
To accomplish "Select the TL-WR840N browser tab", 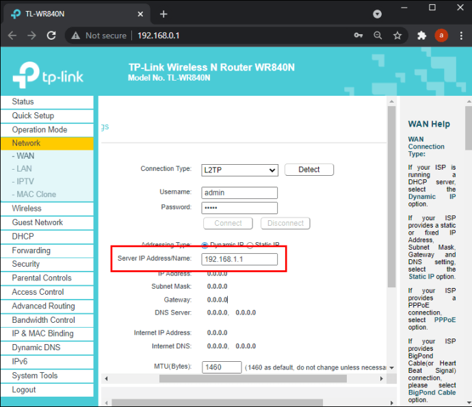I will coord(75,14).
